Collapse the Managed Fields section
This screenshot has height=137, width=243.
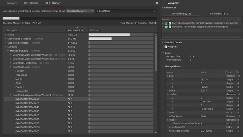(163, 66)
